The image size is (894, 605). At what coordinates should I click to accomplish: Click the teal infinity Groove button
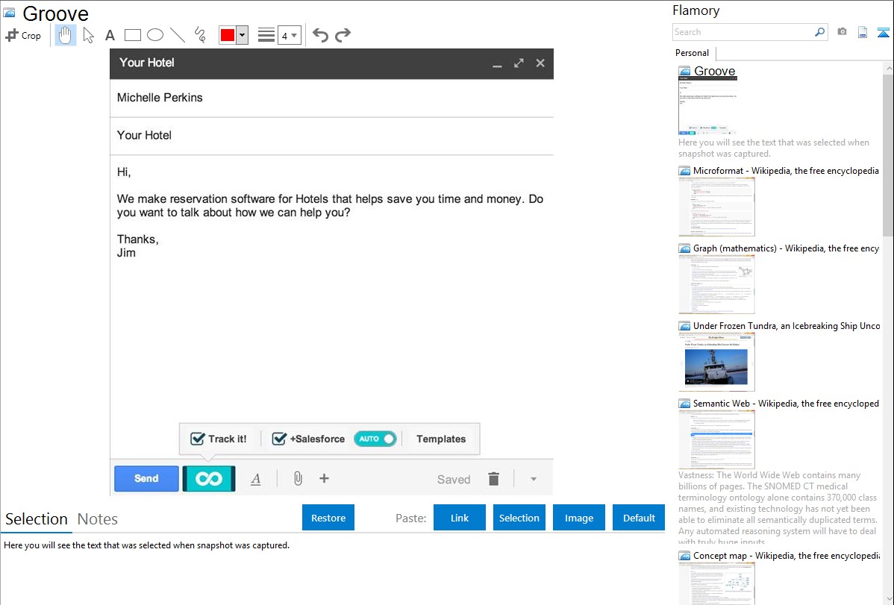209,478
